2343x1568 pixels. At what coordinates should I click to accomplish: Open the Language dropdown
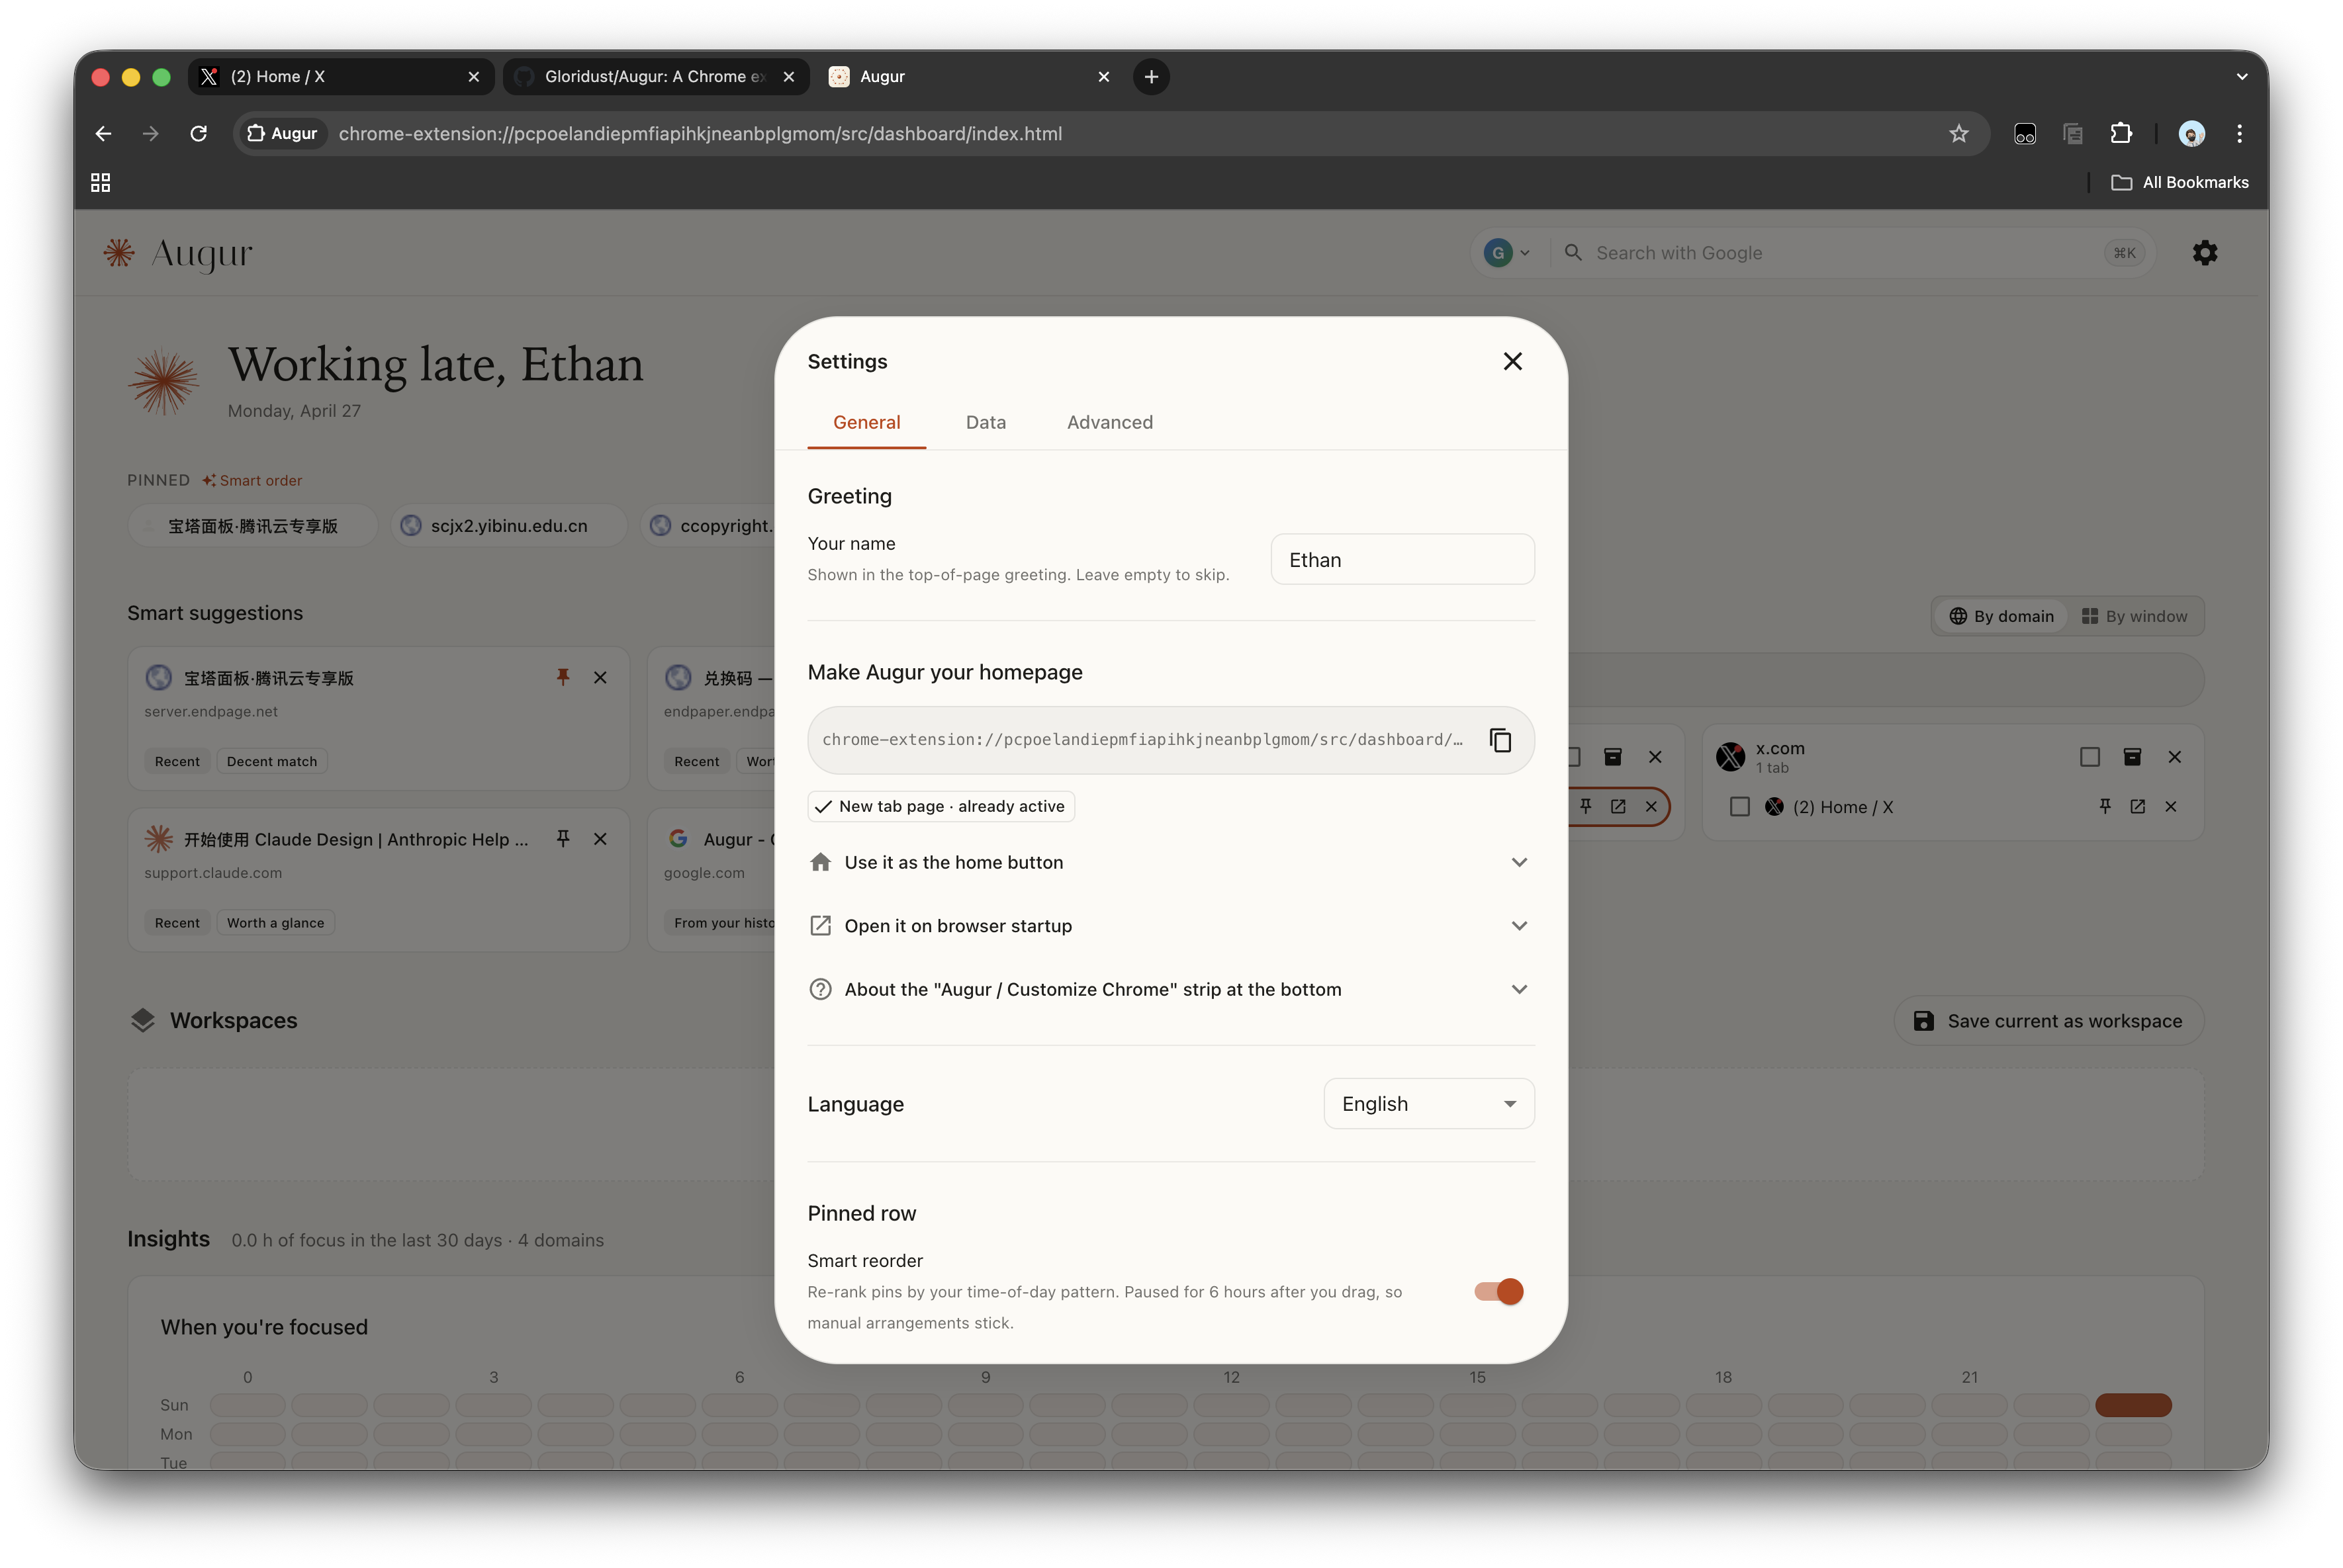click(1428, 1103)
